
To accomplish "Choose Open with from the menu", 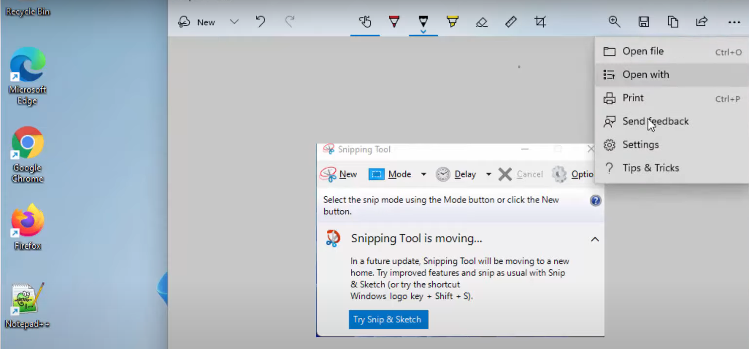I will coord(645,74).
